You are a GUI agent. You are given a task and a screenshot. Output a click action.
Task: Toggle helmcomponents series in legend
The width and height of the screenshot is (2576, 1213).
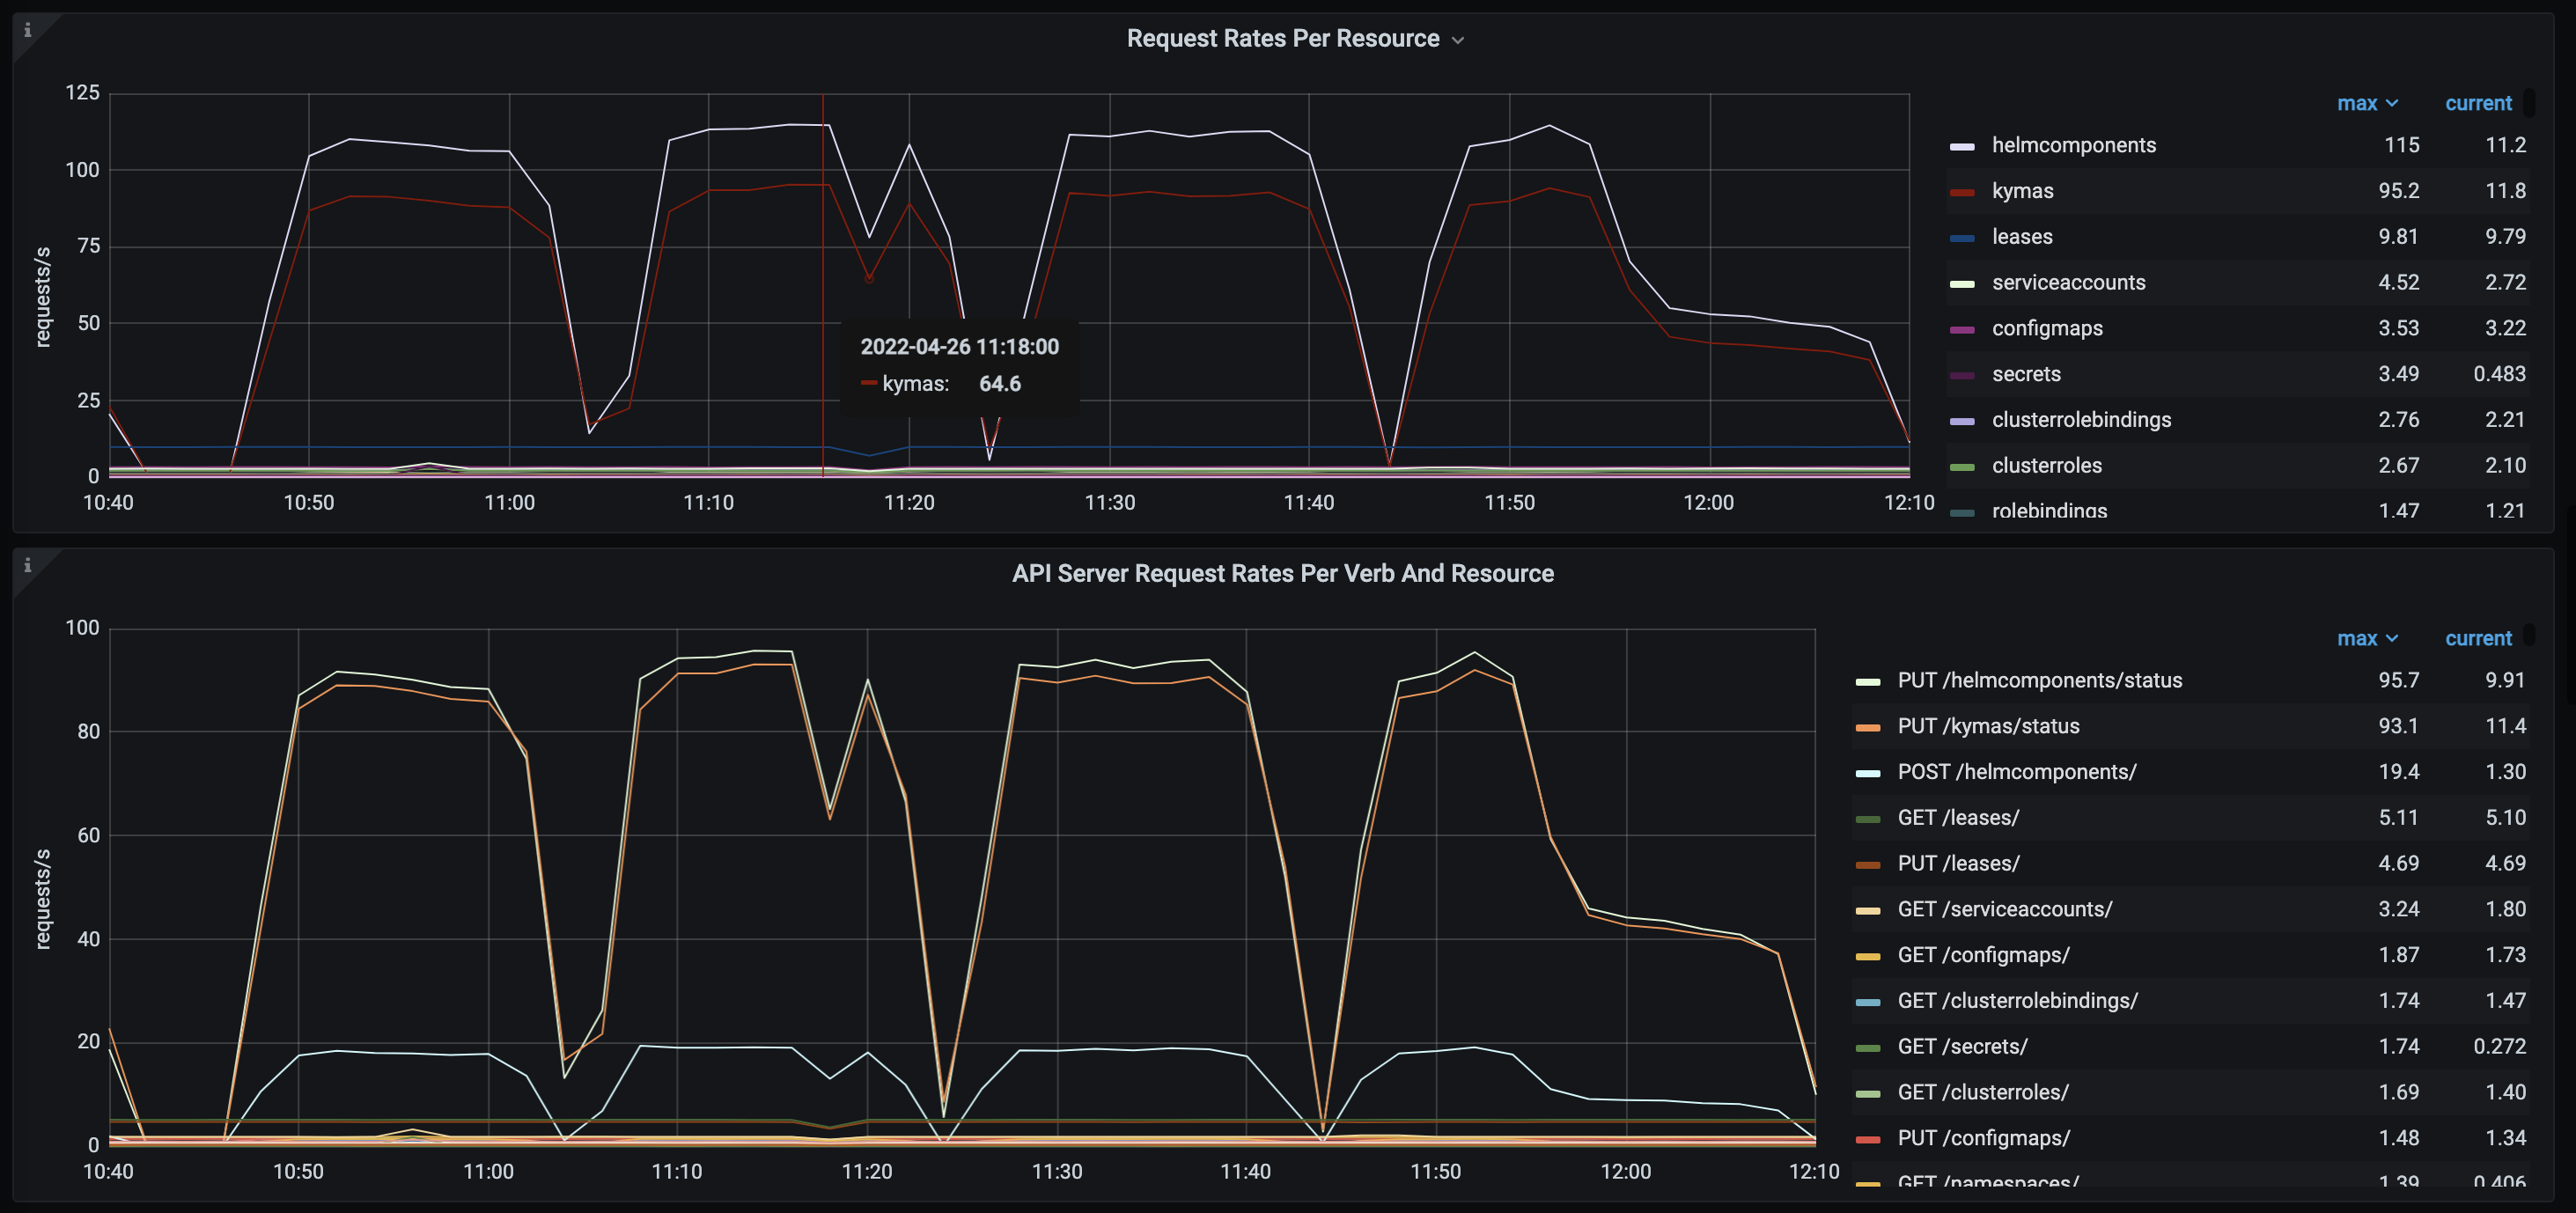point(2072,145)
